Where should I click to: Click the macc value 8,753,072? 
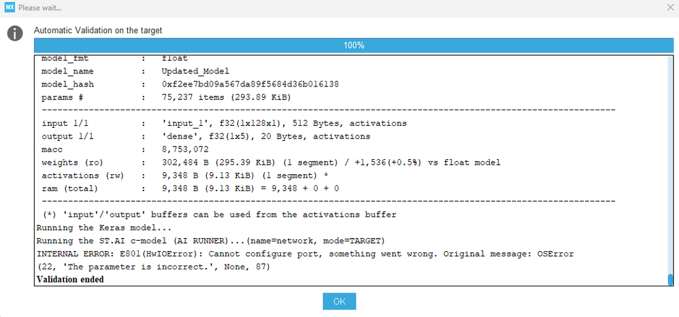tap(185, 150)
